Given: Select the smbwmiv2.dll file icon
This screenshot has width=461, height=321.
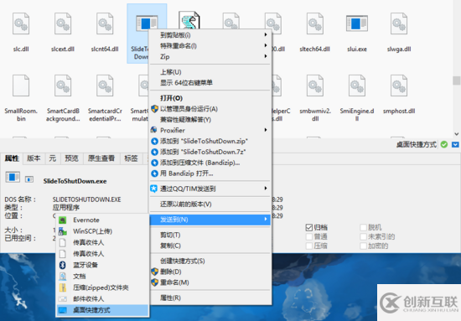Looking at the screenshot, I should [314, 85].
